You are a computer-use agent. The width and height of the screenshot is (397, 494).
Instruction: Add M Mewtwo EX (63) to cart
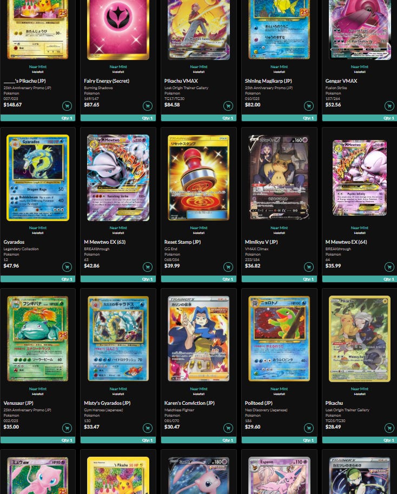point(148,267)
